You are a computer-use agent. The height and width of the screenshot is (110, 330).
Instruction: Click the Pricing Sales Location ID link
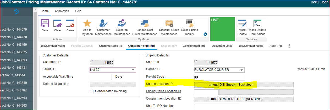(163, 91)
